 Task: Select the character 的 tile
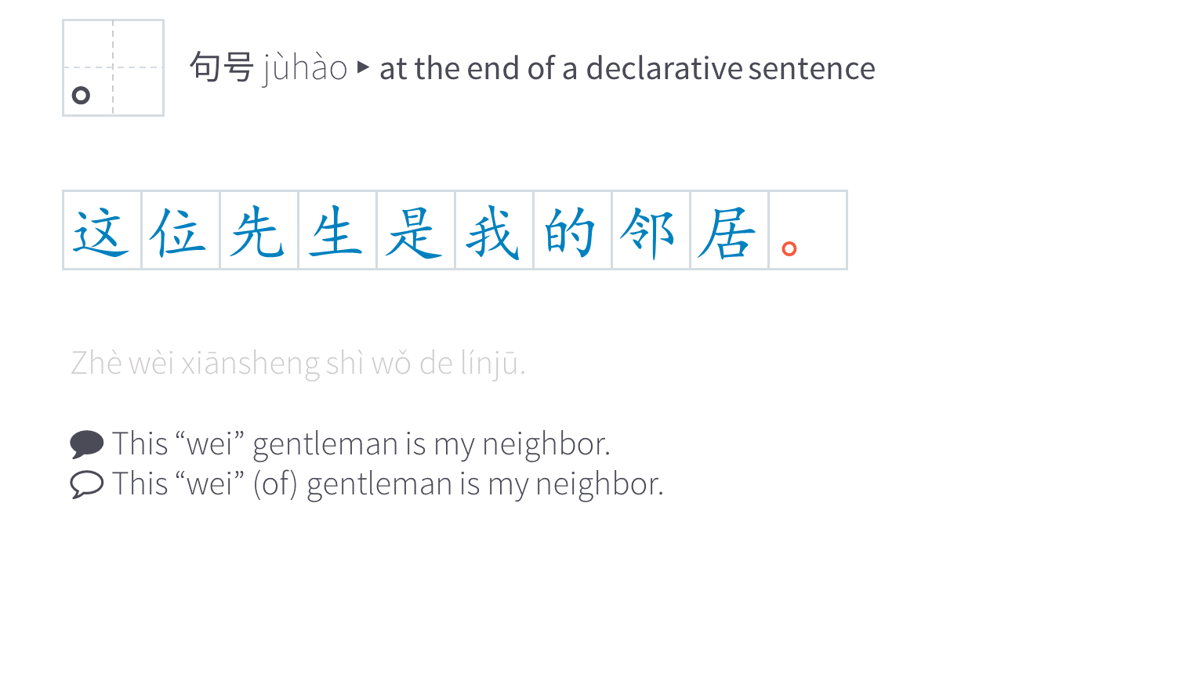pyautogui.click(x=572, y=230)
